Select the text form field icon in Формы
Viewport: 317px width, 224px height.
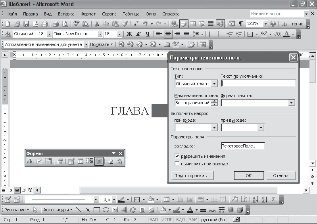click(x=30, y=161)
